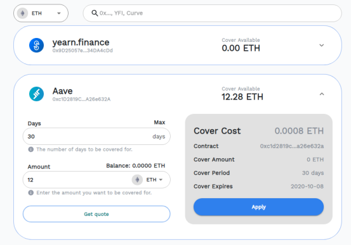Viewport: 351px width, 245px height.
Task: Click the Ethereum icon in top currency selector
Action: [x=23, y=13]
